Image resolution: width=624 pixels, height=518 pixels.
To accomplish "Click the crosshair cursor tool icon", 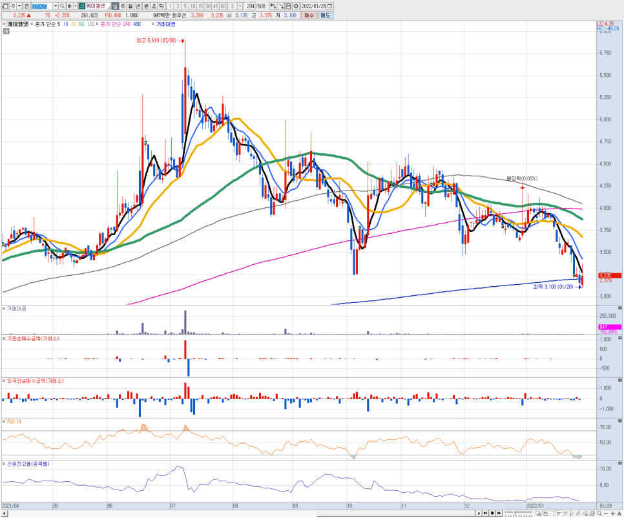I will pos(559,513).
